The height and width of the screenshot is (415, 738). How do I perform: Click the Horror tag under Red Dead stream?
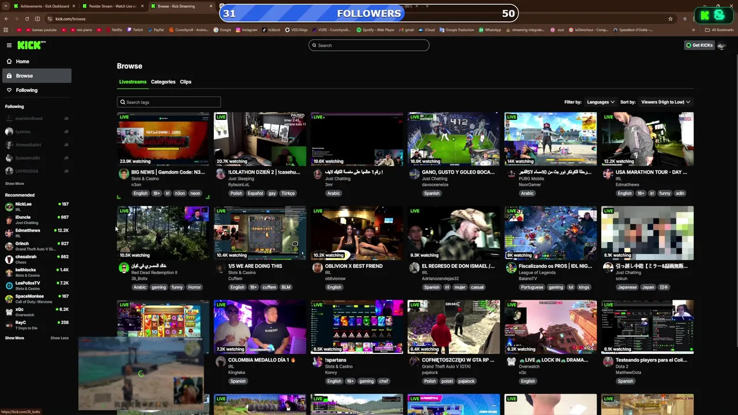[x=194, y=288]
